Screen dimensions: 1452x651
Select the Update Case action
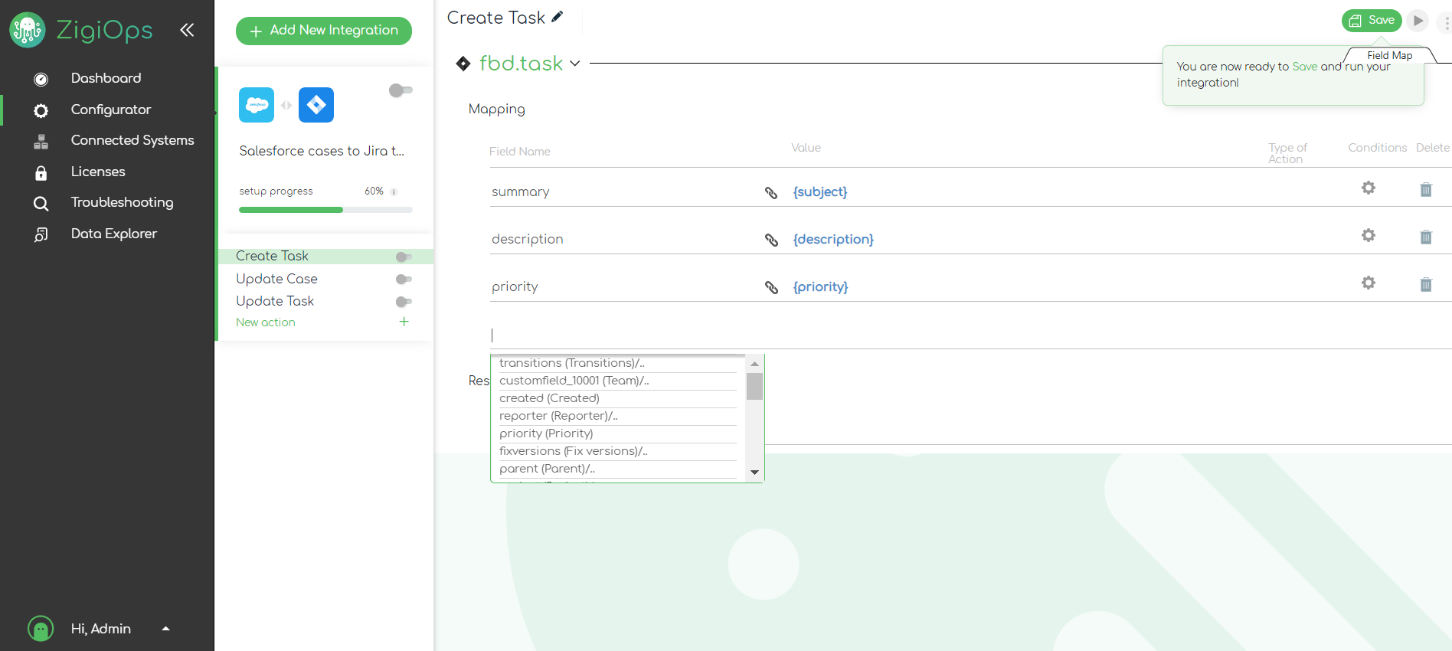pos(276,279)
